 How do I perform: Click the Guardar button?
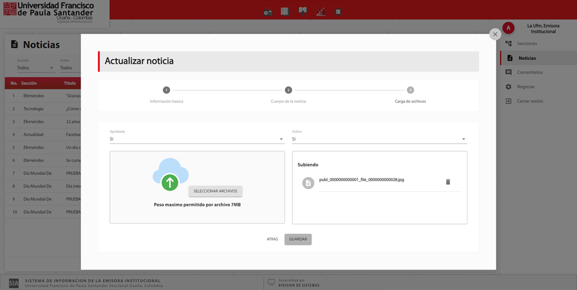click(x=298, y=239)
